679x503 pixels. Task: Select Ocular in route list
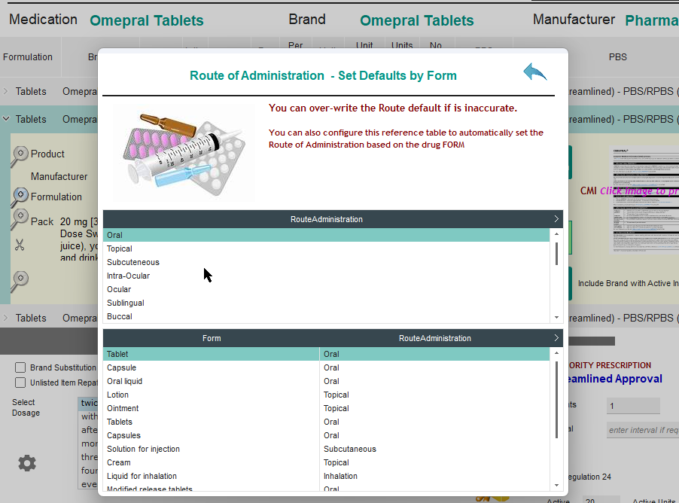coord(326,289)
